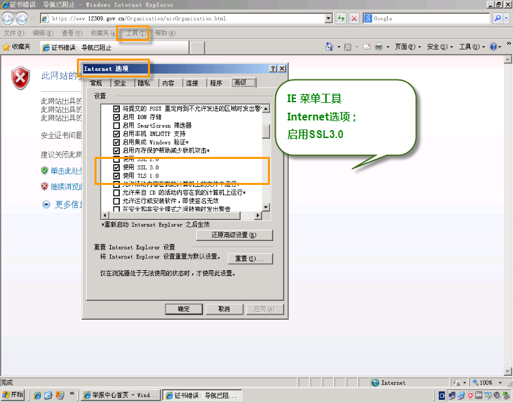This screenshot has height=403, width=513.
Task: Open the 工具(T) menu in menu bar
Action: 136,33
